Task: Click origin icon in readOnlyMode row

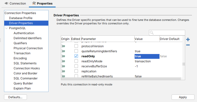Action: tap(63, 61)
